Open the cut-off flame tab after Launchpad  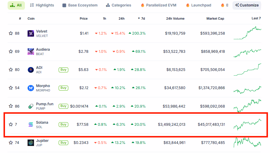225,5
